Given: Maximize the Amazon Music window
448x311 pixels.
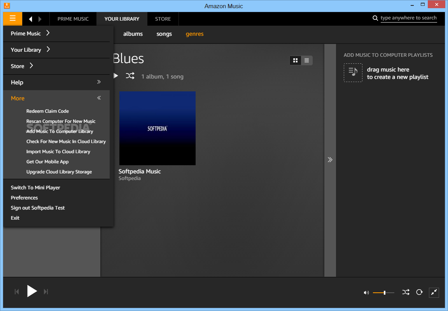Looking at the screenshot, I should (x=423, y=4).
